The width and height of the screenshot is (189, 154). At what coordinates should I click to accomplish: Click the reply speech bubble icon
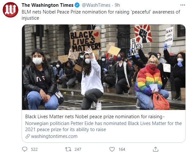point(25,149)
